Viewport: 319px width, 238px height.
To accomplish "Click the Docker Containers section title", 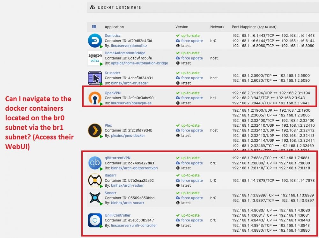I will 119,7.
